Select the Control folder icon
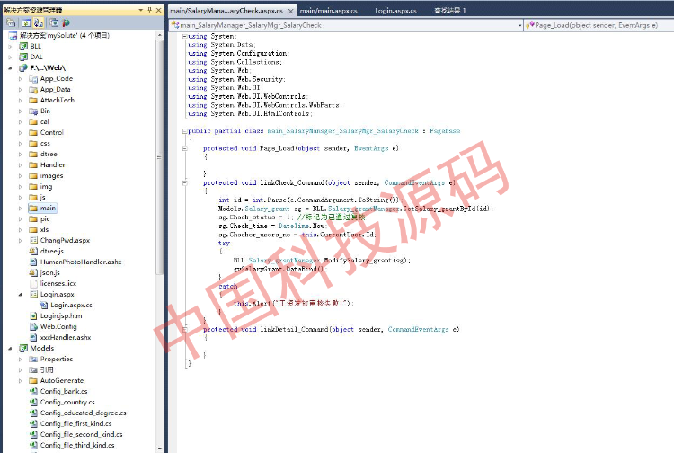 pos(33,132)
